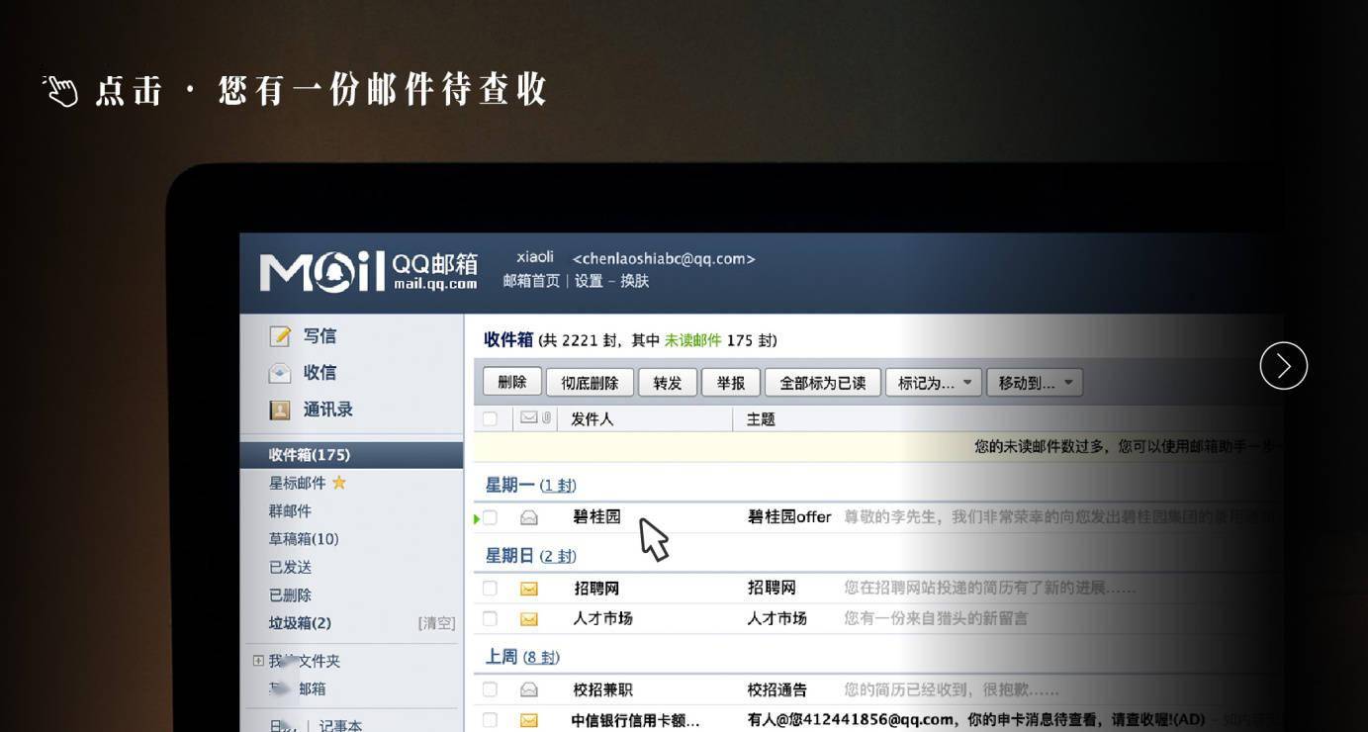The image size is (1368, 732).
Task: Click the 转发 button
Action: [x=668, y=383]
